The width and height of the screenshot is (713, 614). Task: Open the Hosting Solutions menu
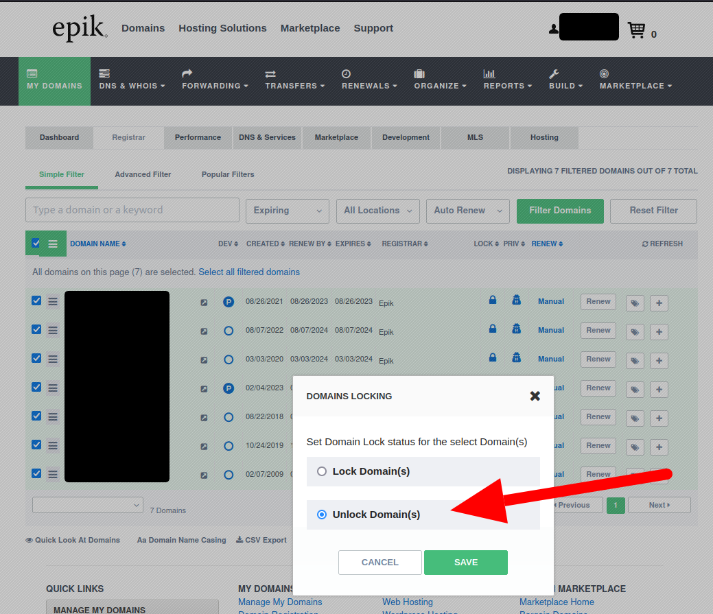[222, 28]
